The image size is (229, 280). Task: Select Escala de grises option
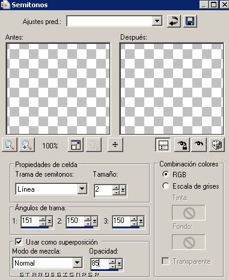166,186
